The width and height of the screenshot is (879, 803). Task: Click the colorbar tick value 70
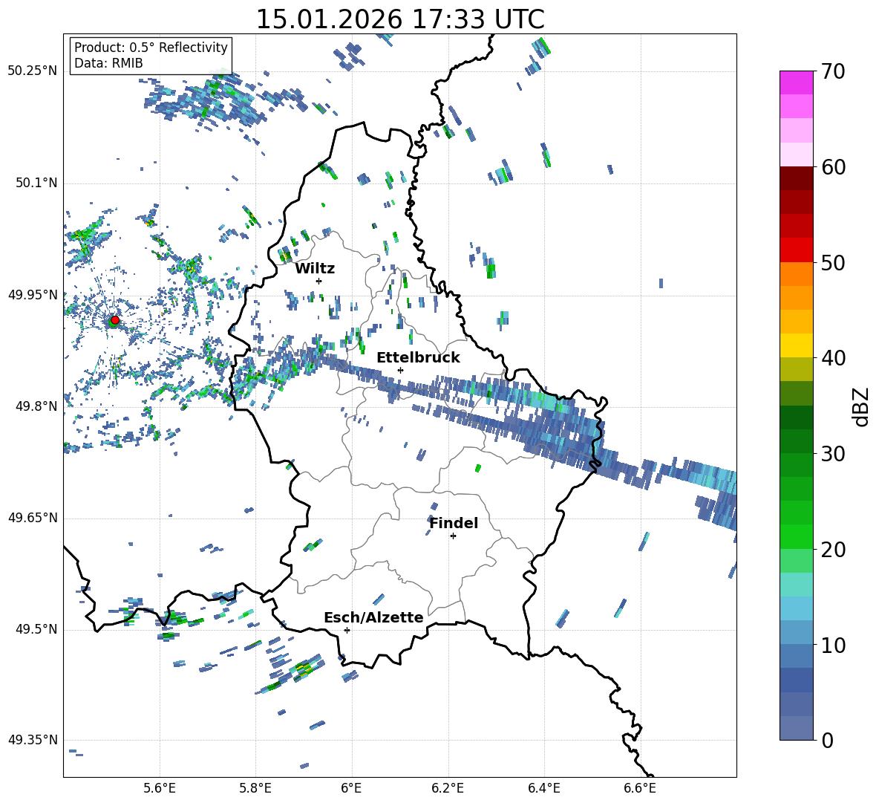pos(833,72)
